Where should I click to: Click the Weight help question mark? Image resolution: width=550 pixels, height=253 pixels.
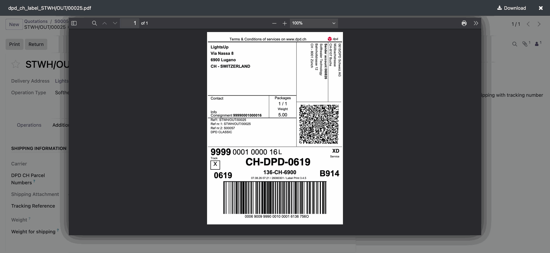click(29, 218)
